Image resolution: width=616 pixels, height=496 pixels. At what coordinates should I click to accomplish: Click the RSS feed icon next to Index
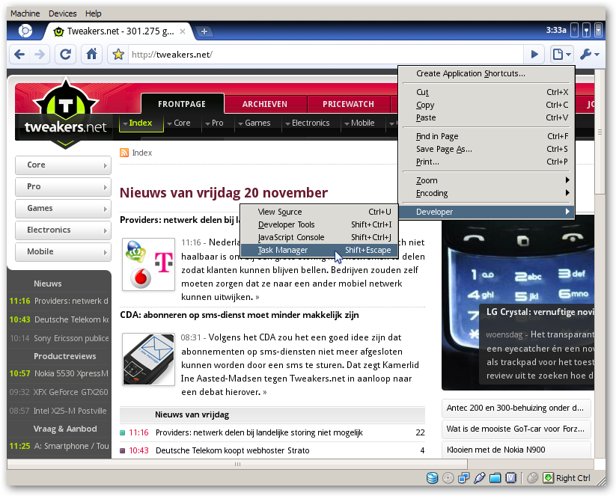pos(124,153)
